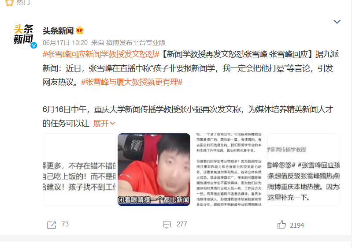Click 微博发布平台专业版 source link
This screenshot has height=248, width=352.
click(136, 42)
